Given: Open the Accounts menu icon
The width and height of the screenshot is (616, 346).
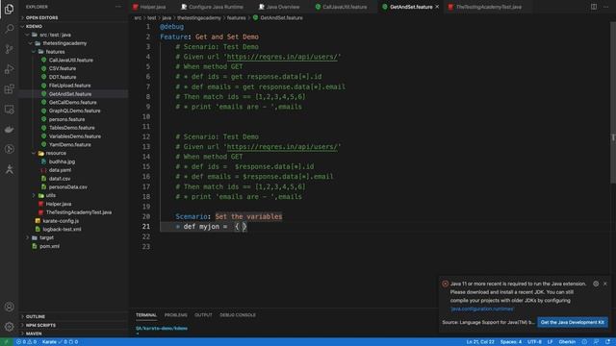Looking at the screenshot, I should pos(9,307).
